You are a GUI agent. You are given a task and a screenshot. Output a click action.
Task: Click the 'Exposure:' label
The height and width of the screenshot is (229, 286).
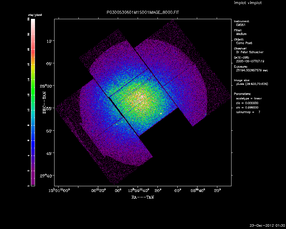(x=241, y=67)
